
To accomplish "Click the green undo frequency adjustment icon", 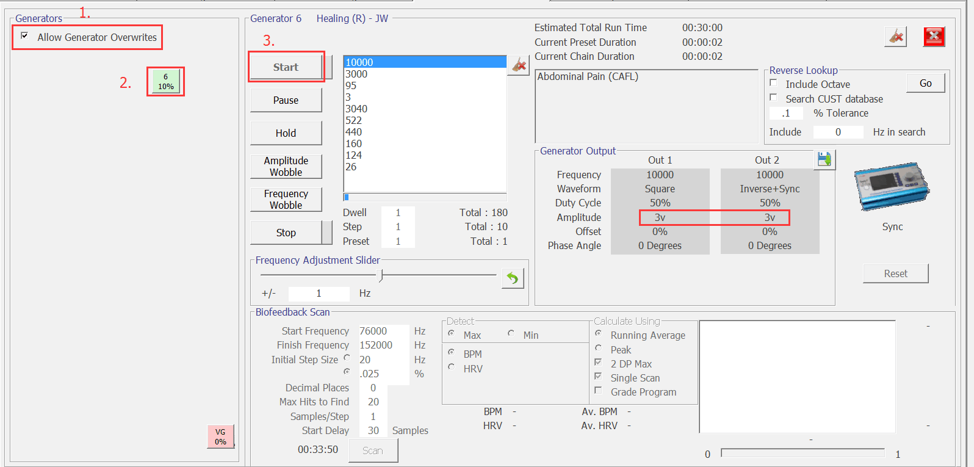I will click(x=513, y=278).
